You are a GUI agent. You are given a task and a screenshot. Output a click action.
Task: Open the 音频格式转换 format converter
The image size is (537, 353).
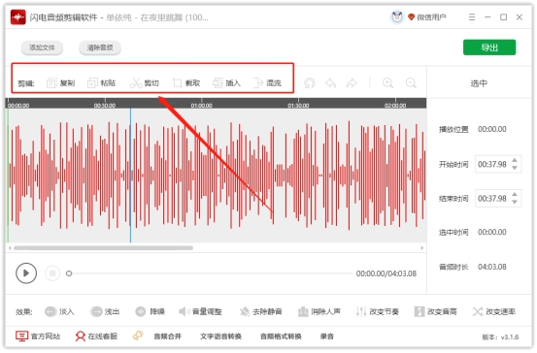click(x=281, y=337)
